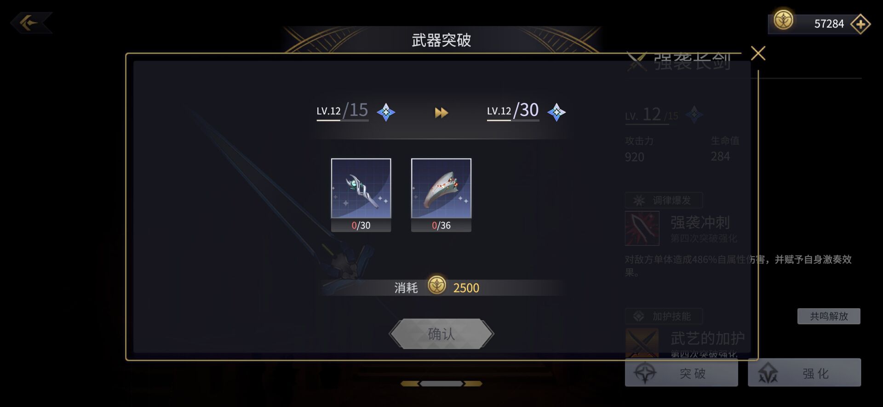Tap the star icon beside LV.12/15
This screenshot has height=407, width=883.
386,112
